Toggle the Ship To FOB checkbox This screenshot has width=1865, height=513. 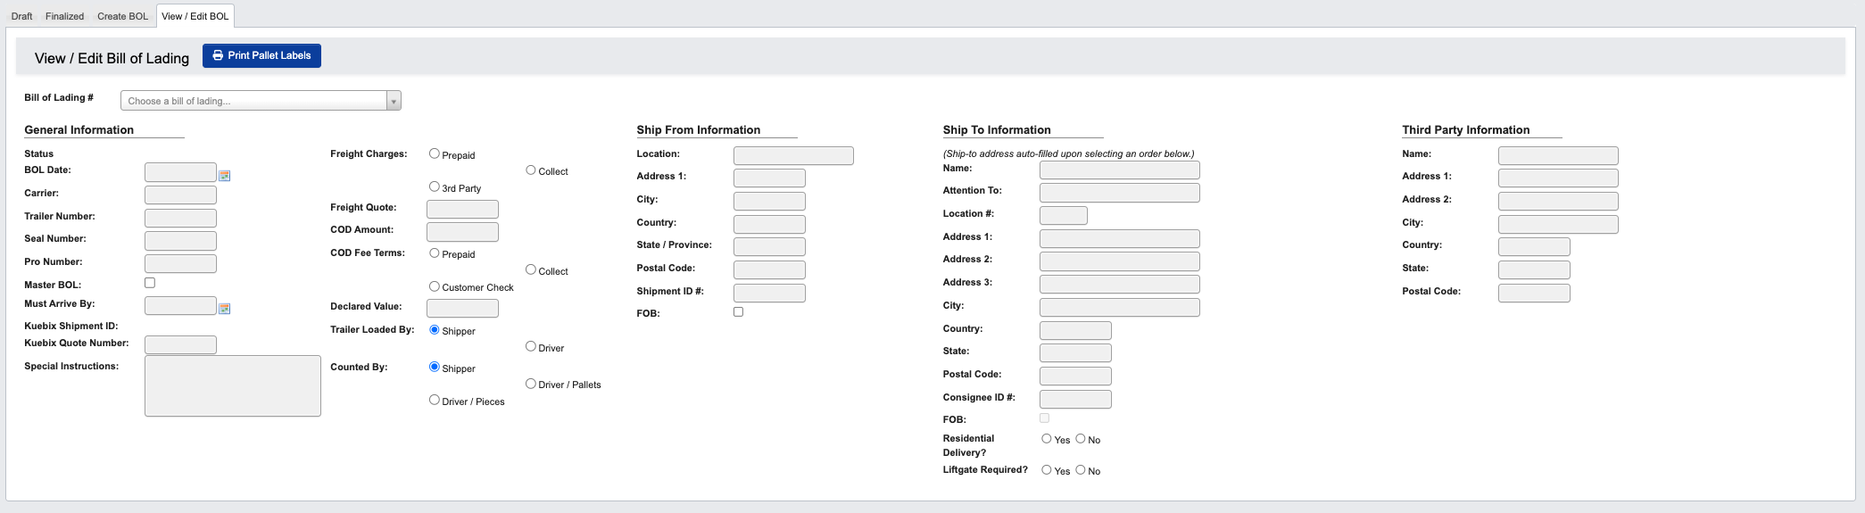click(x=1044, y=418)
